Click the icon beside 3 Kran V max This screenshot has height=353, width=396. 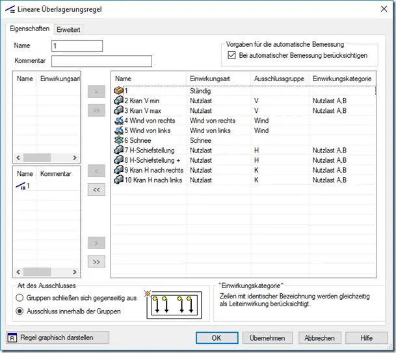coord(118,110)
